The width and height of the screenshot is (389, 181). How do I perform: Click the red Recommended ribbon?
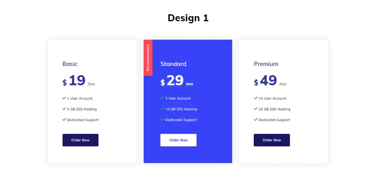click(x=148, y=58)
